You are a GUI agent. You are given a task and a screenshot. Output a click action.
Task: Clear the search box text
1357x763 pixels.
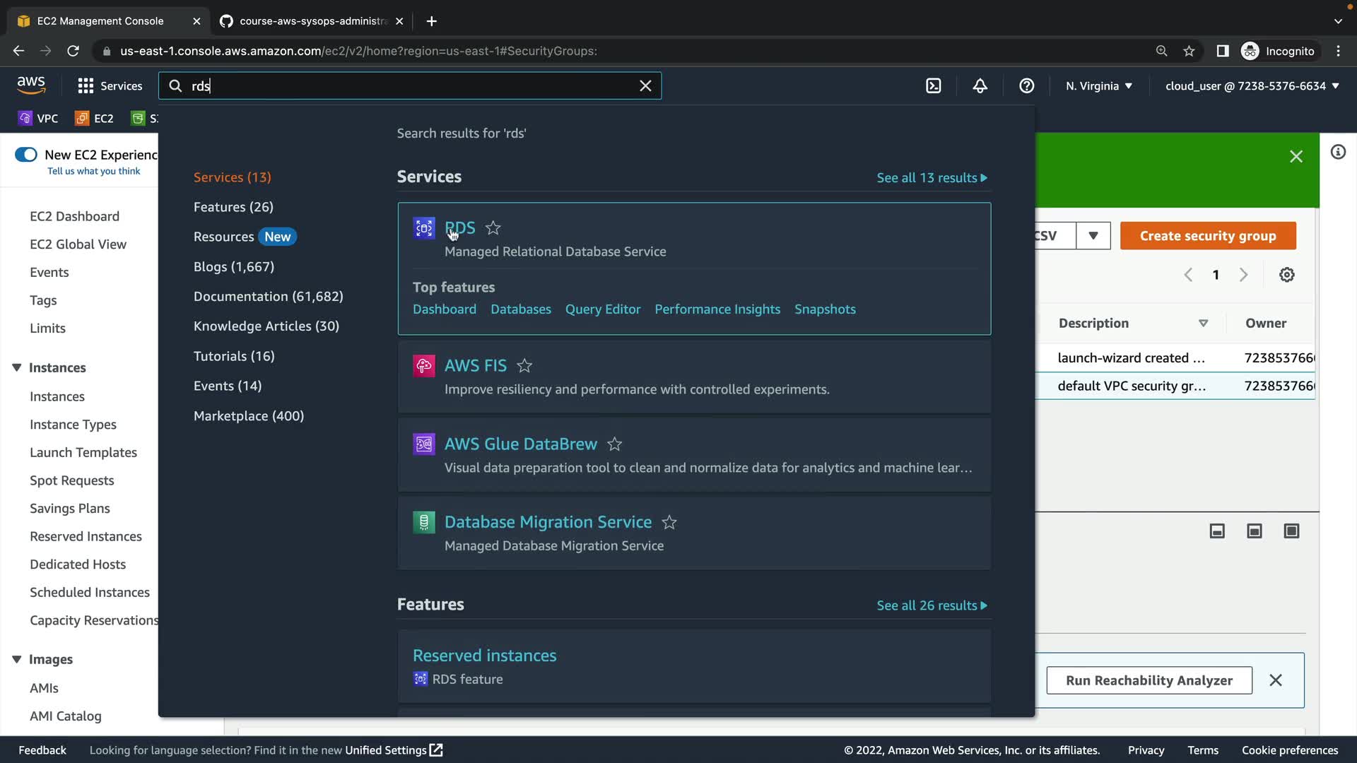coord(645,85)
